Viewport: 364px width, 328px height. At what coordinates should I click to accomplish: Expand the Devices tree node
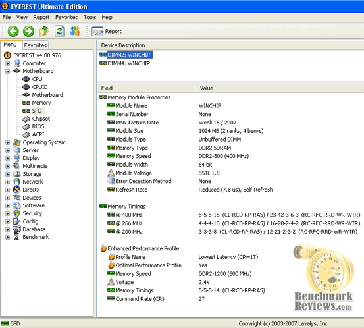[x=7, y=198]
